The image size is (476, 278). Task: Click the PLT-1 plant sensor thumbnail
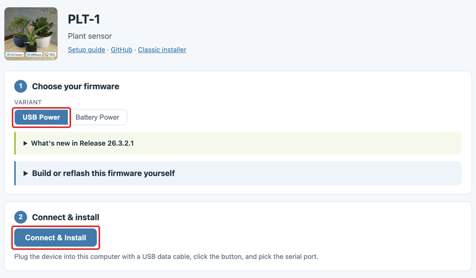click(31, 34)
